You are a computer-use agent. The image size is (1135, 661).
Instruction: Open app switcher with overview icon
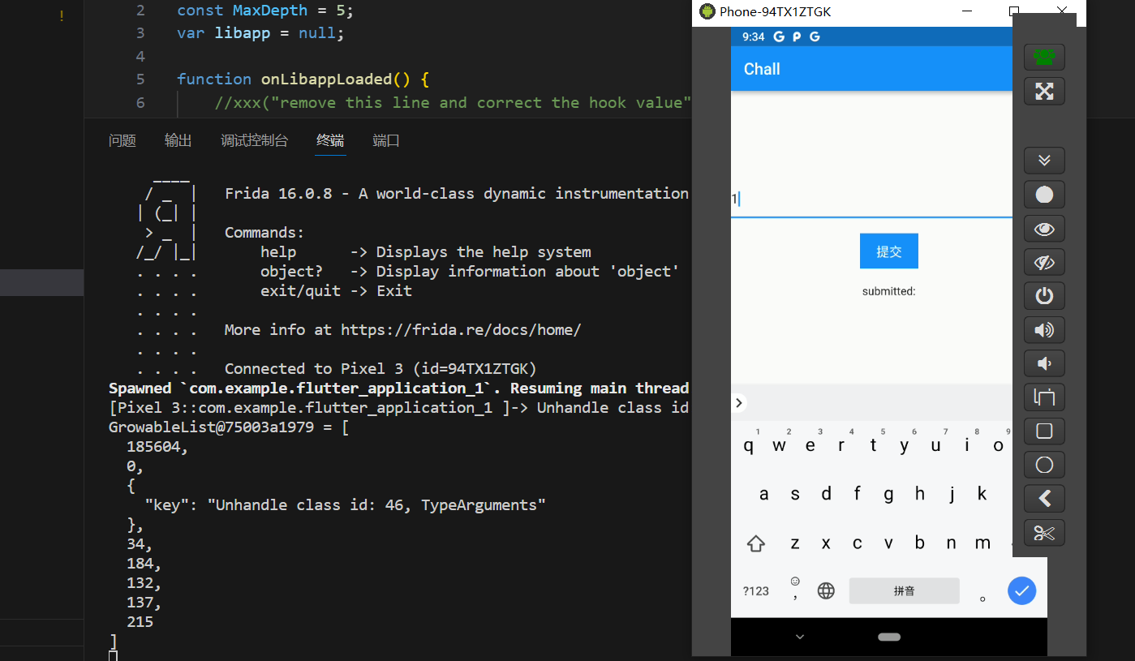click(x=1044, y=397)
